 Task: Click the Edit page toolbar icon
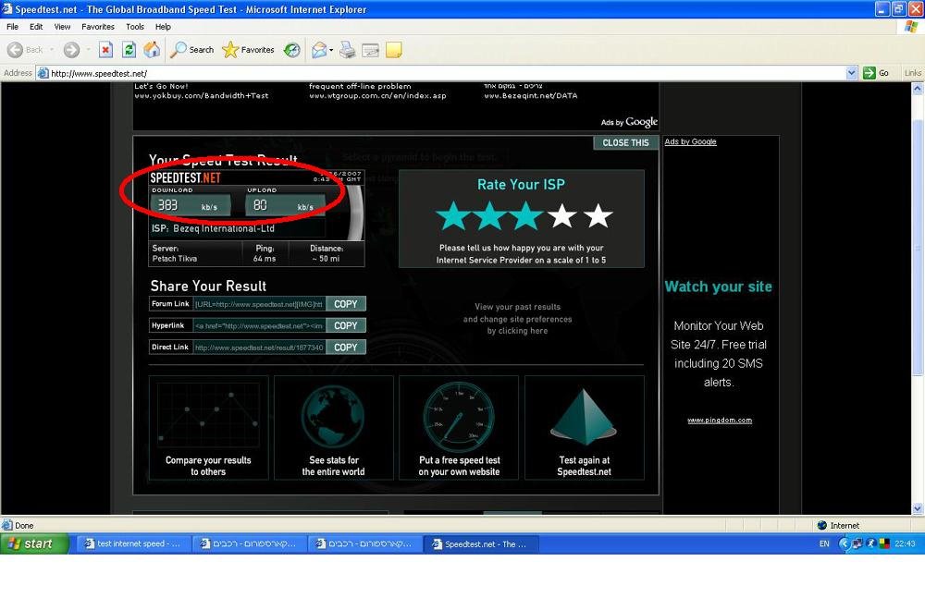[x=371, y=50]
